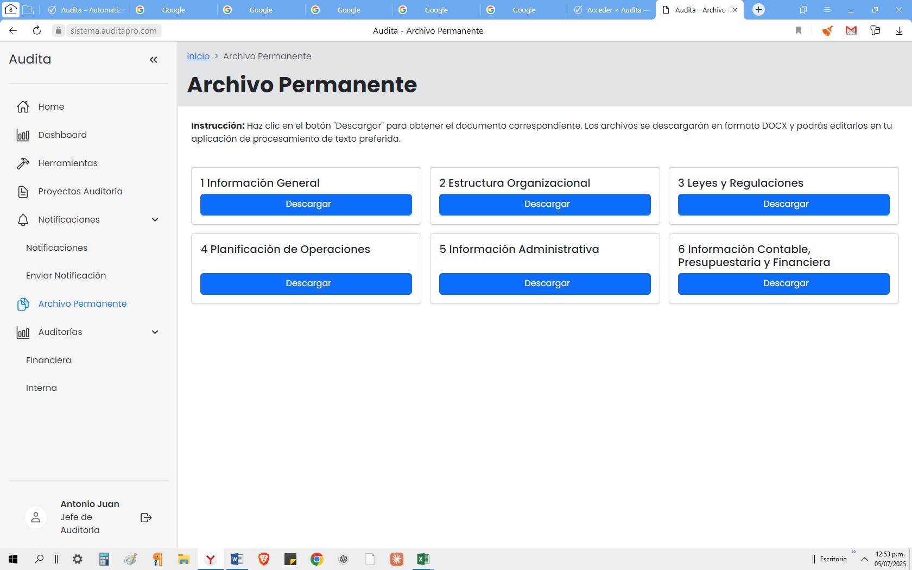
Task: Open the Herramientas hammer icon
Action: (23, 163)
